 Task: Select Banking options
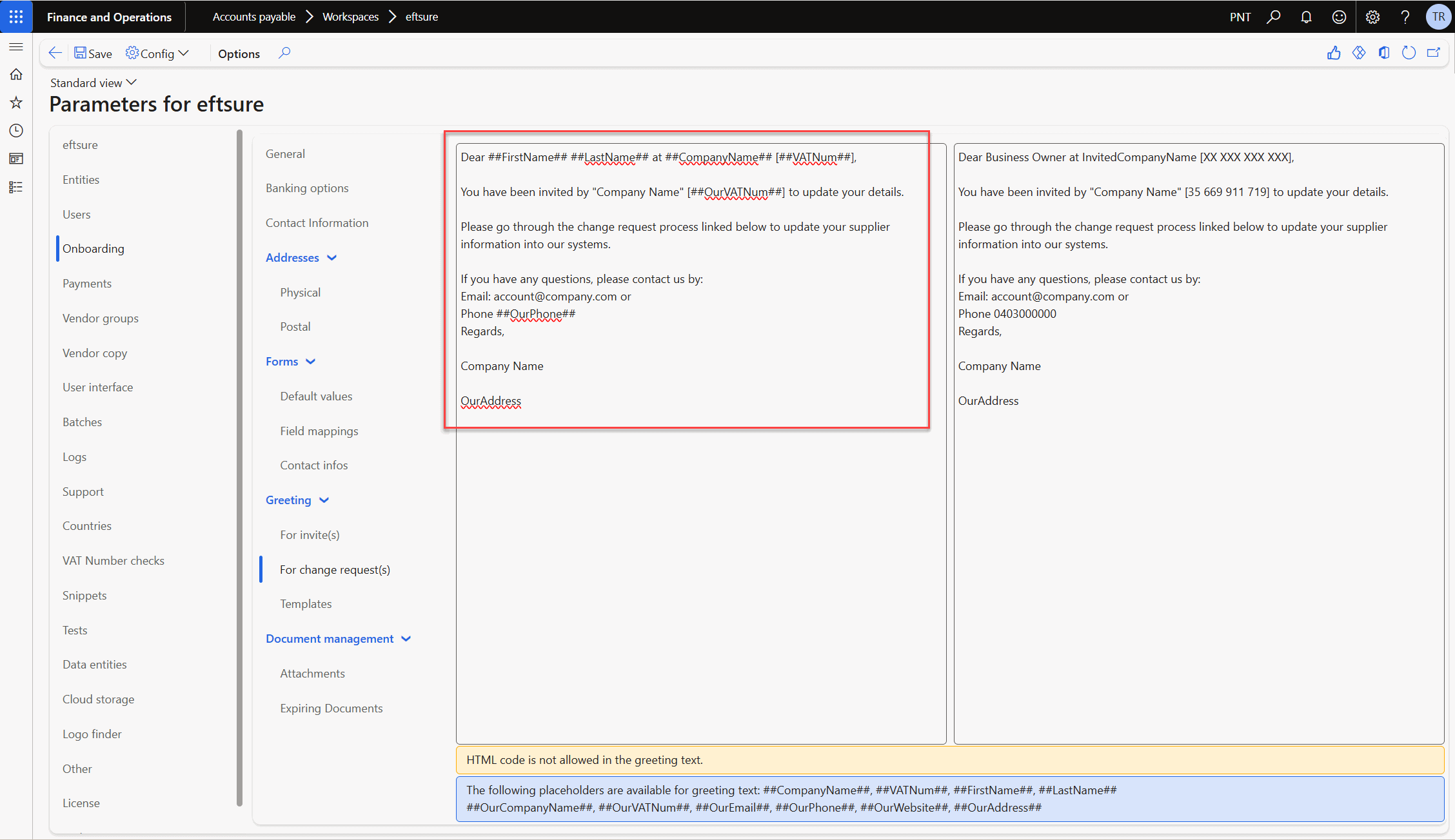[307, 188]
